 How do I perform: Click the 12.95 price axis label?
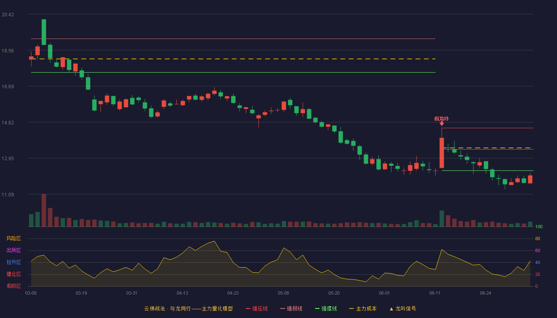pos(8,159)
